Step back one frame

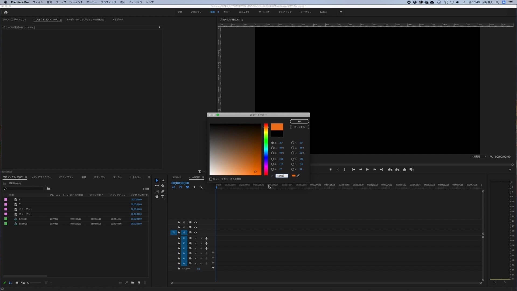(x=360, y=170)
